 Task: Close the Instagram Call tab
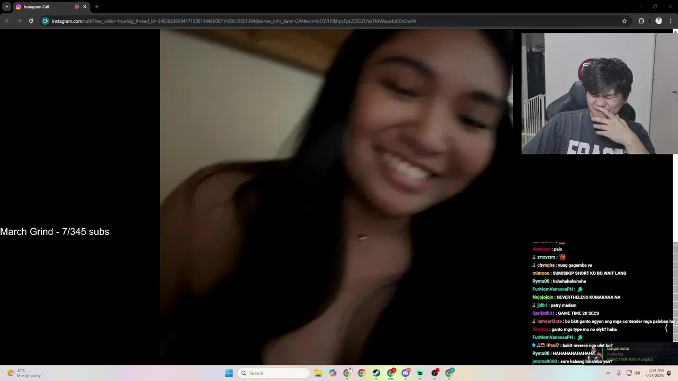coord(84,7)
